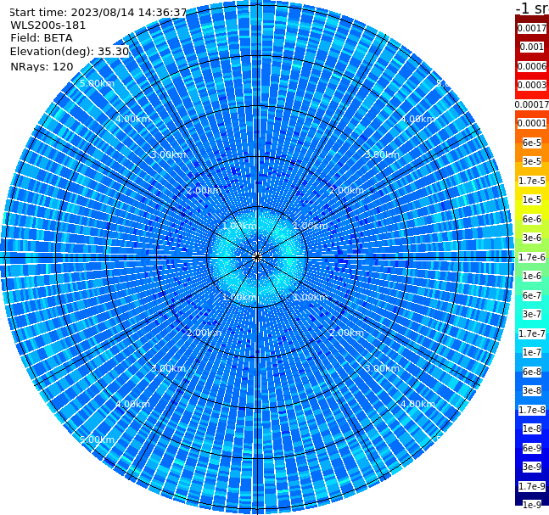Click the 1.7e-8 colorbar value
Viewport: 549px width, 515px height.
[532, 410]
